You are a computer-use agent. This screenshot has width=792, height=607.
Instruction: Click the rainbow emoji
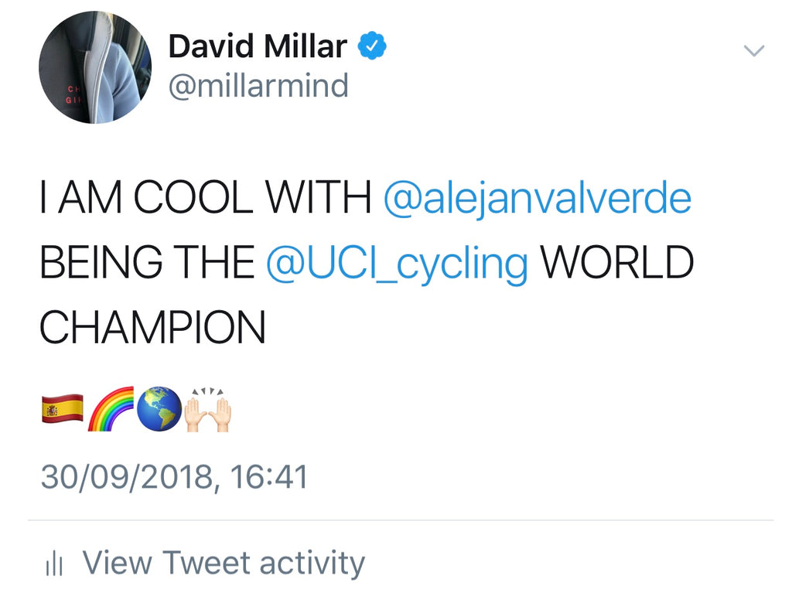point(111,410)
